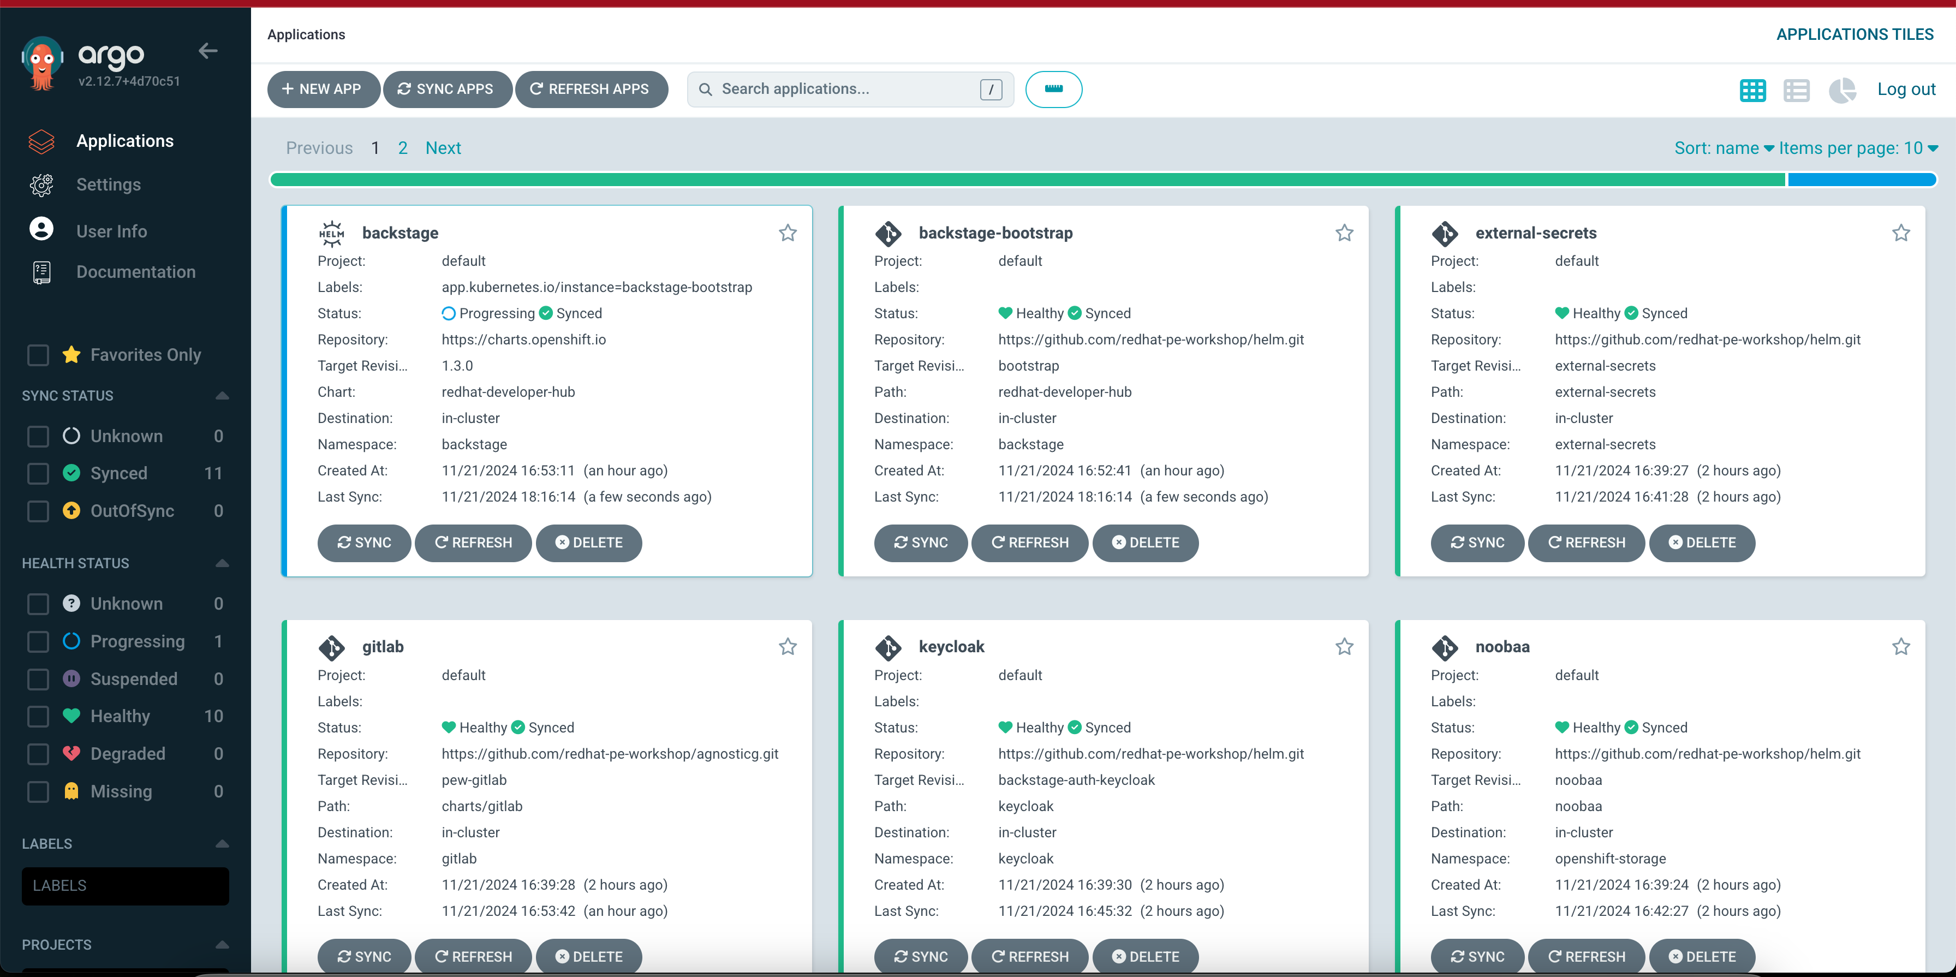Check health status Unknown filter
Screen dimensions: 1956x977
tap(38, 604)
